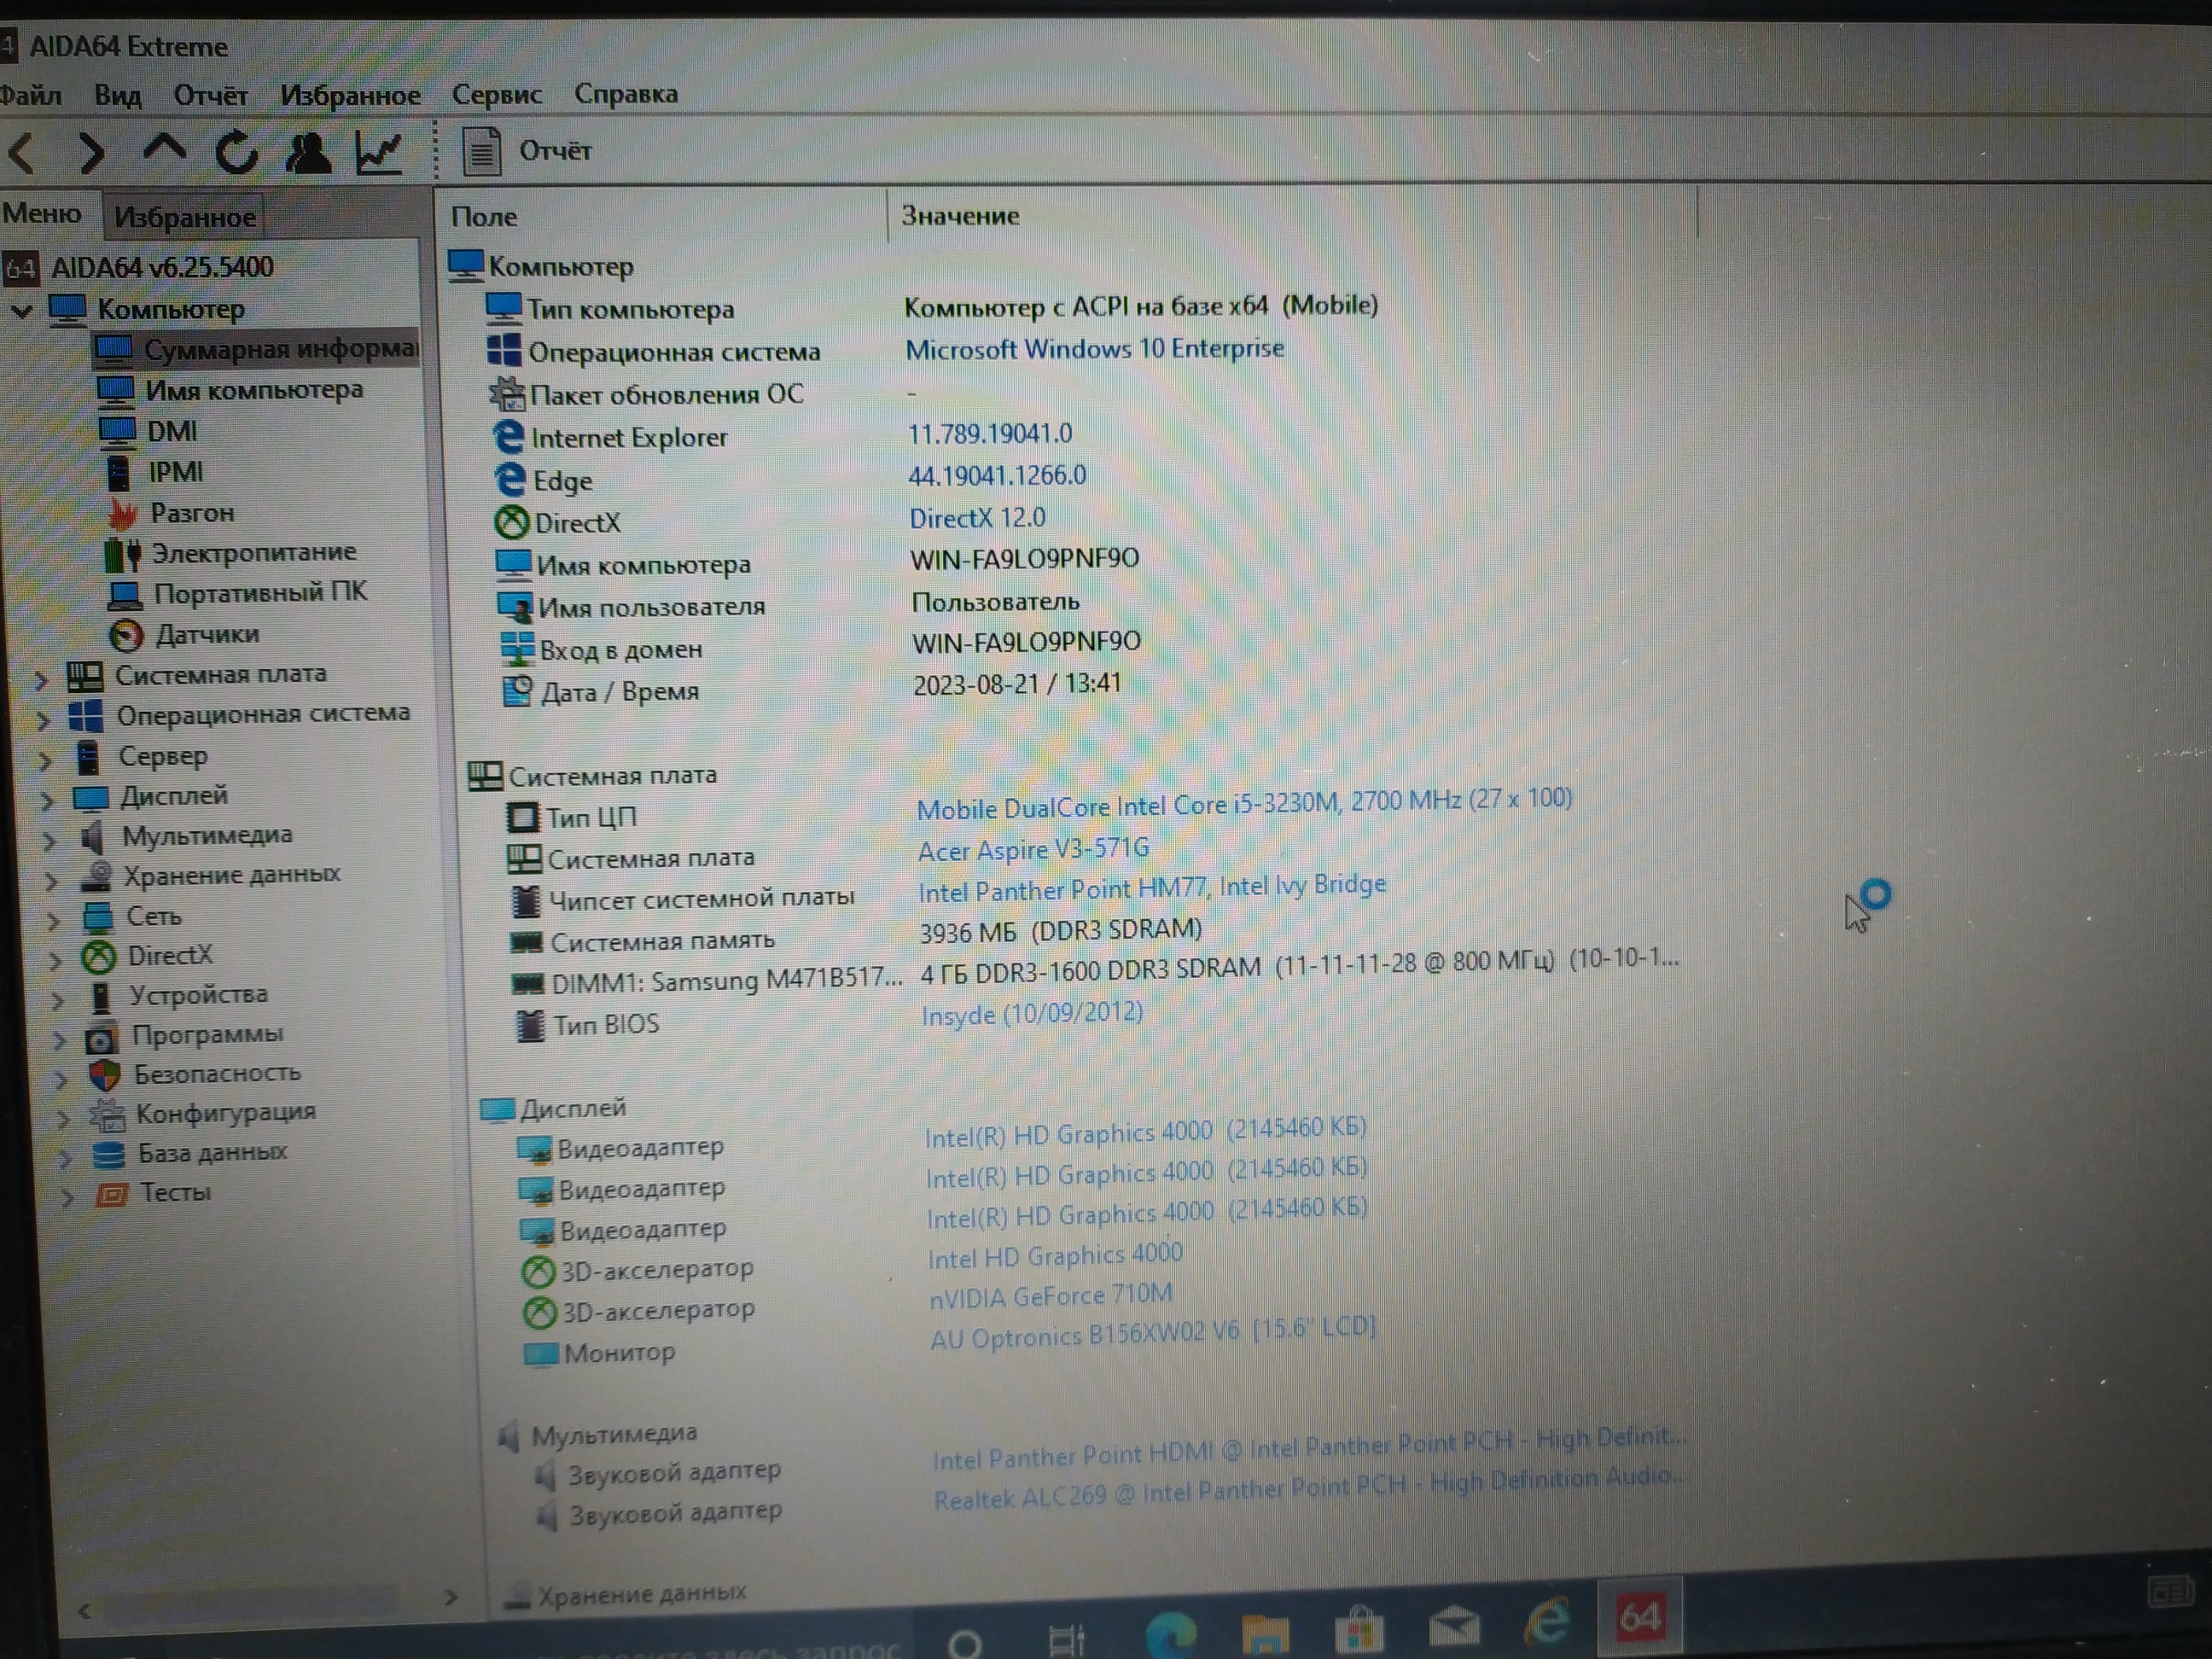Select the Программы tree item
This screenshot has height=1659, width=2212.
tap(184, 1036)
